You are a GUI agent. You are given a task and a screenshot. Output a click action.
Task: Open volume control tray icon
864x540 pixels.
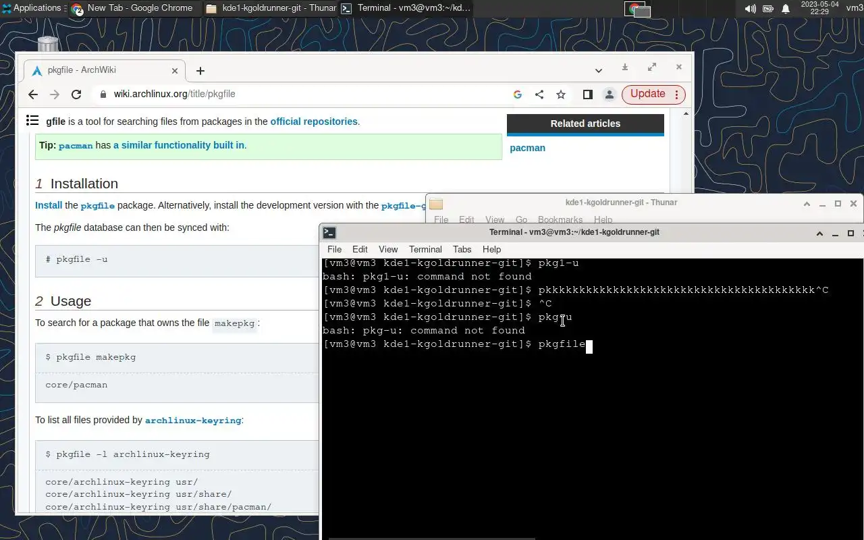pyautogui.click(x=750, y=9)
